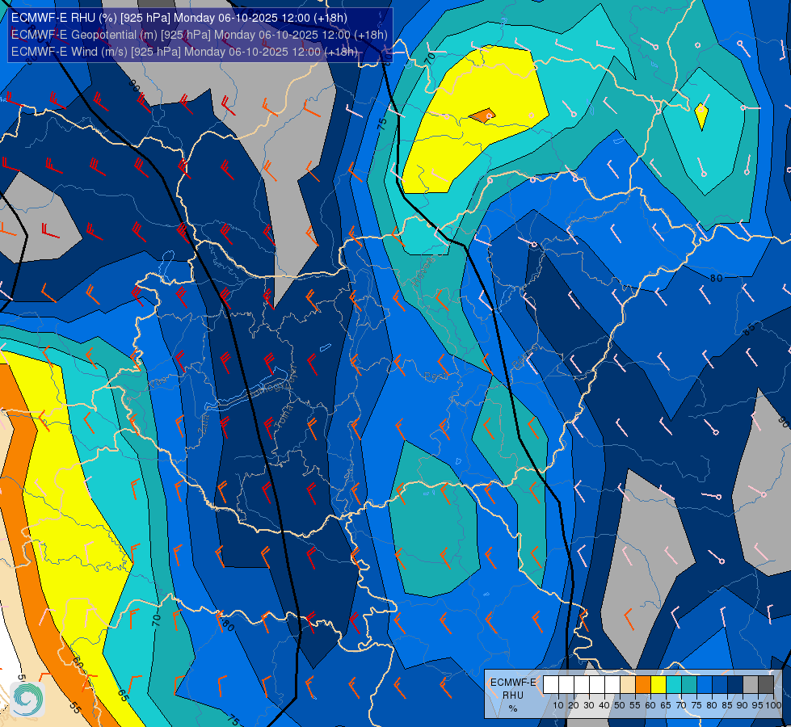
Task: Click the small yellow diamond patch at upper right
Action: coord(701,116)
